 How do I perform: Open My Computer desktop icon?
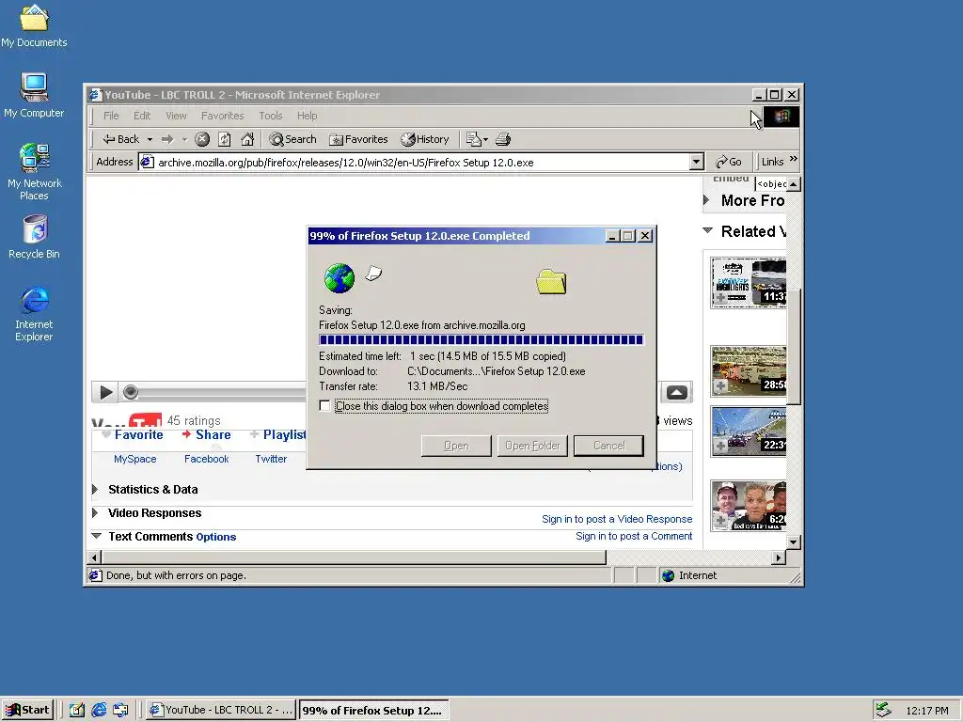[x=34, y=95]
